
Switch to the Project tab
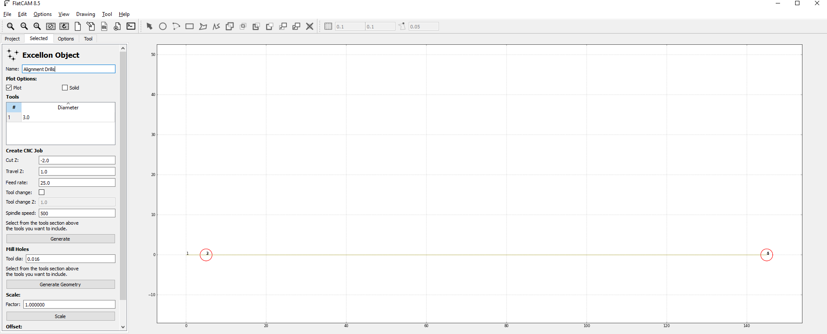point(12,39)
